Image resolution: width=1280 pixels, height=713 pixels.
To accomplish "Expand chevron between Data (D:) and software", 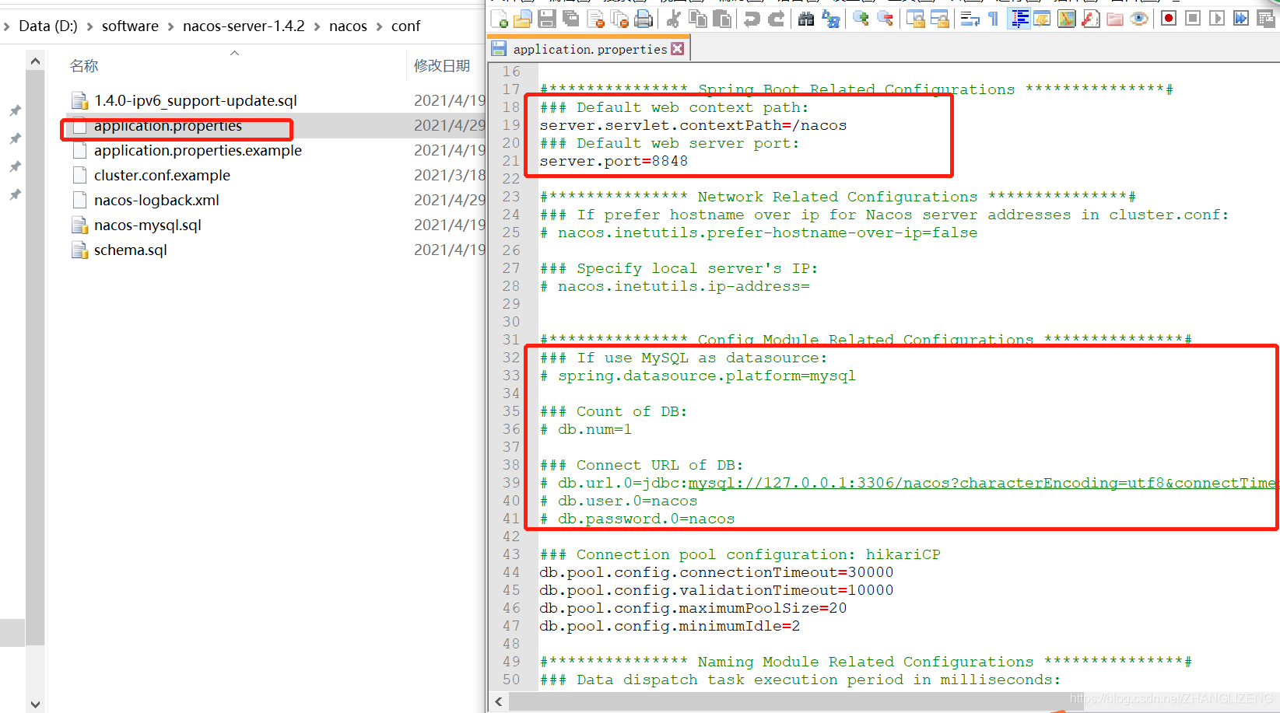I will (89, 26).
